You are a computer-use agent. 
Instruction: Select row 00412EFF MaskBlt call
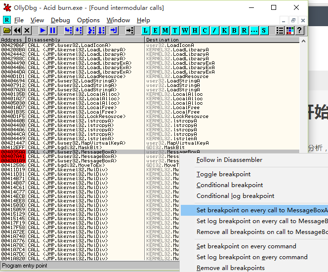150,148
